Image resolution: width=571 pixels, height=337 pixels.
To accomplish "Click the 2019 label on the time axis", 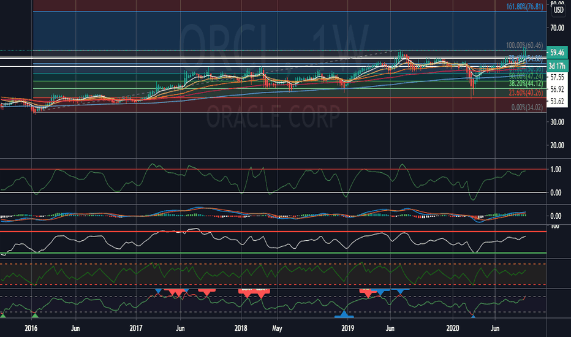I will (348, 328).
